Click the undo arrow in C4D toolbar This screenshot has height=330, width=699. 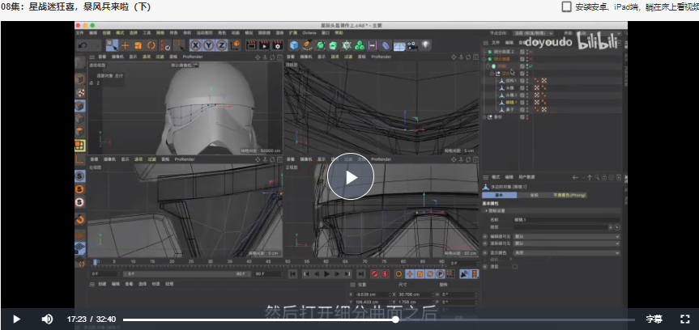(x=83, y=45)
